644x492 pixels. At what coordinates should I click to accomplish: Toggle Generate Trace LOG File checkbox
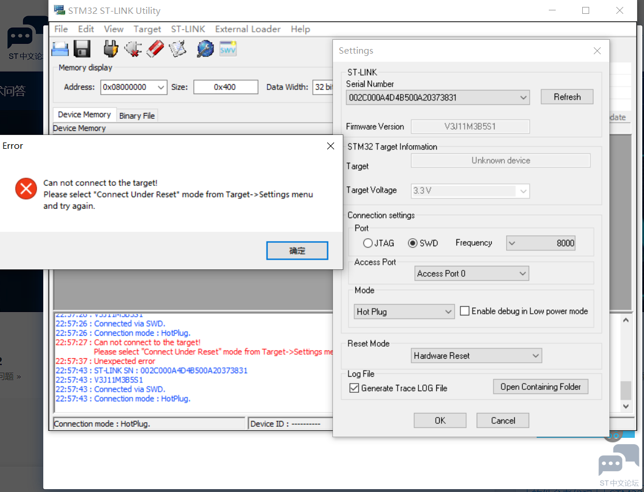pyautogui.click(x=354, y=388)
